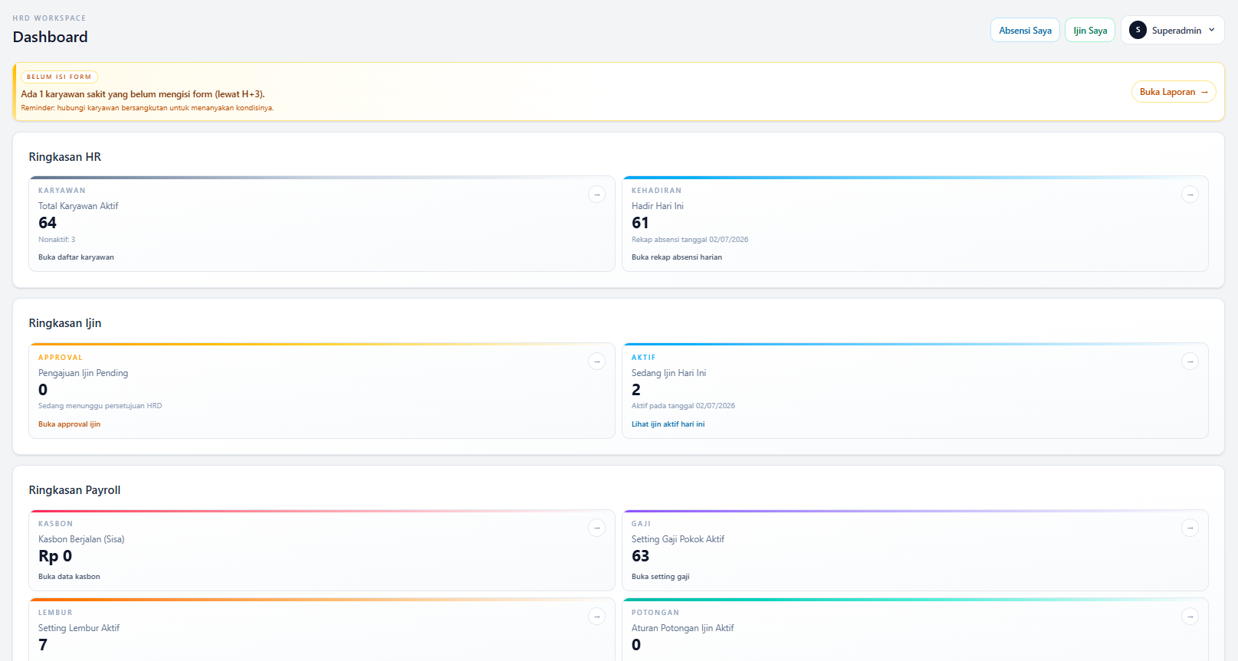Open Buka setting gaji link

(x=660, y=577)
